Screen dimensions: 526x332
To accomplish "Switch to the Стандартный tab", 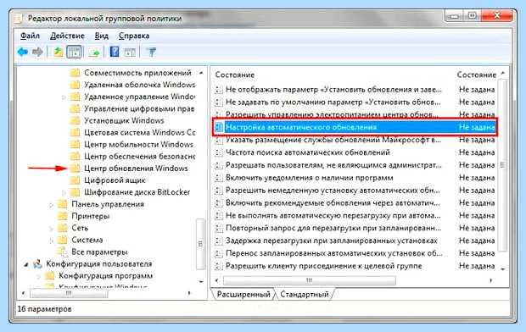I will click(304, 294).
